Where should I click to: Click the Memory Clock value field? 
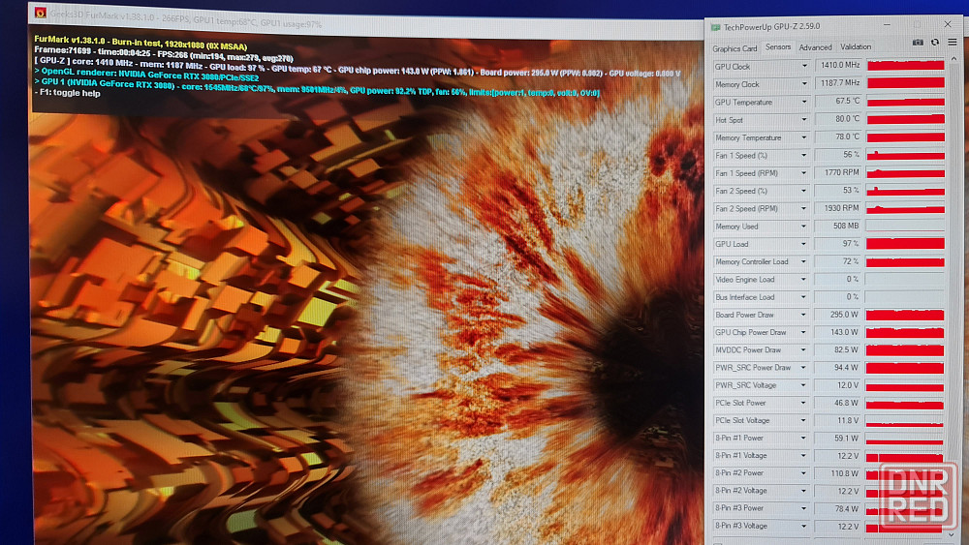pos(838,84)
